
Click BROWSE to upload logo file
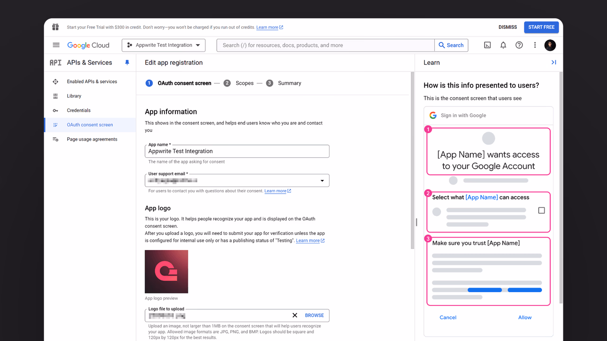(x=314, y=315)
